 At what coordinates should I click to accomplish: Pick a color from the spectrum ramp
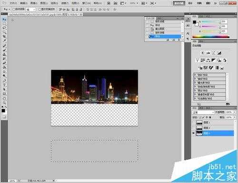tap(211, 37)
